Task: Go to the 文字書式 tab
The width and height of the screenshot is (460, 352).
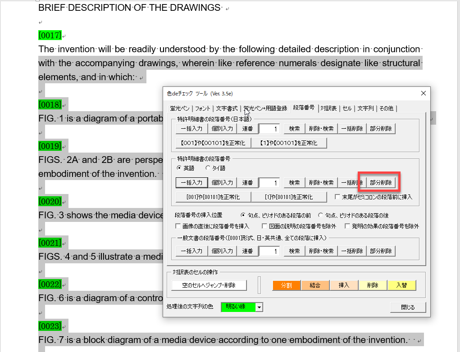Action: coord(227,108)
